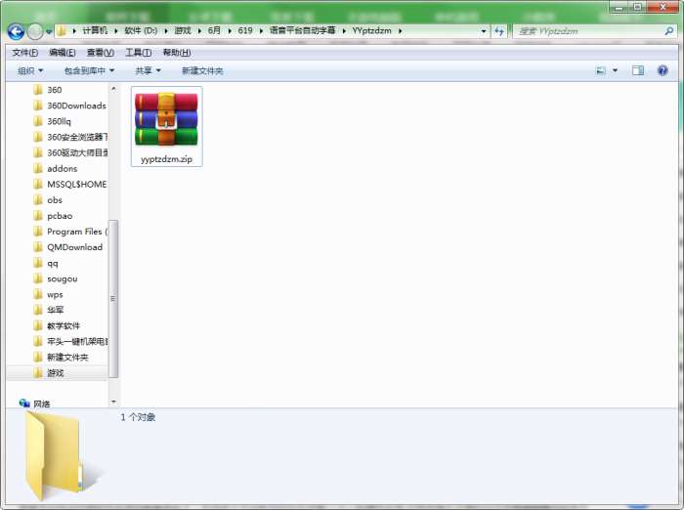
Task: Click the Forward navigation arrow button
Action: [35, 31]
